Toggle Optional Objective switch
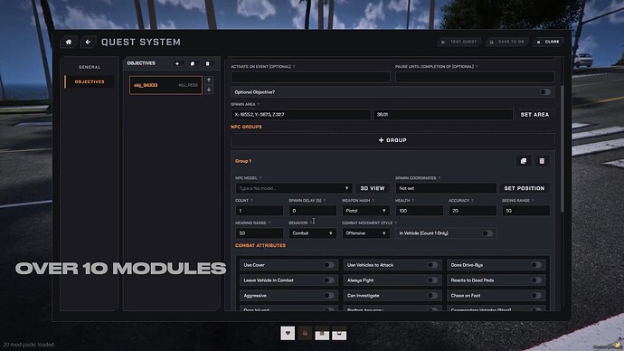The width and height of the screenshot is (624, 351). click(x=544, y=92)
